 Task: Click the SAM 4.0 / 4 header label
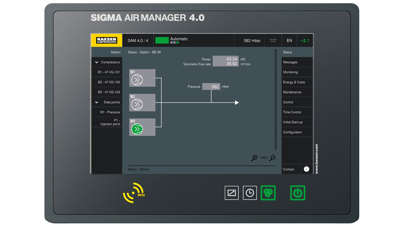[x=138, y=41]
